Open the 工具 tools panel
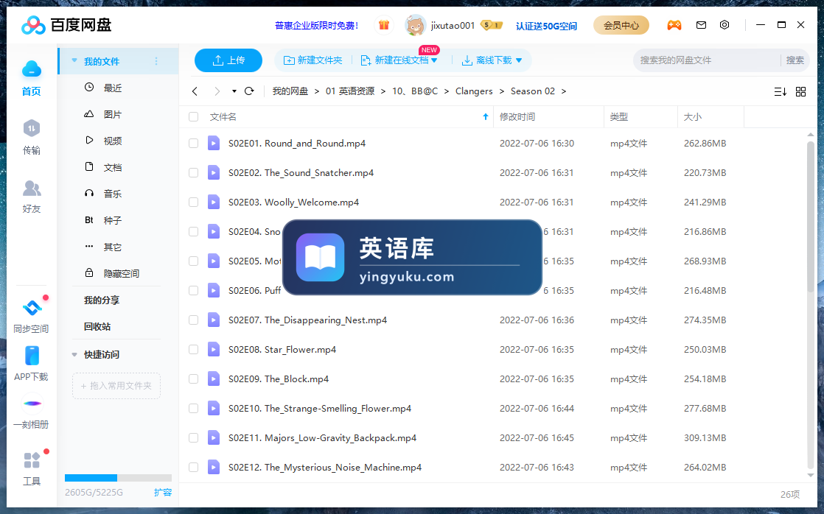This screenshot has width=824, height=514. (32, 460)
